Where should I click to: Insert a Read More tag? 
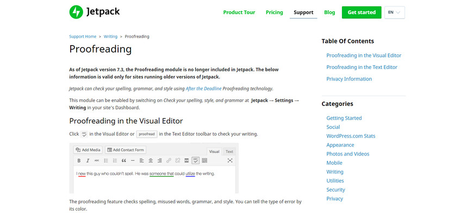pos(186,161)
